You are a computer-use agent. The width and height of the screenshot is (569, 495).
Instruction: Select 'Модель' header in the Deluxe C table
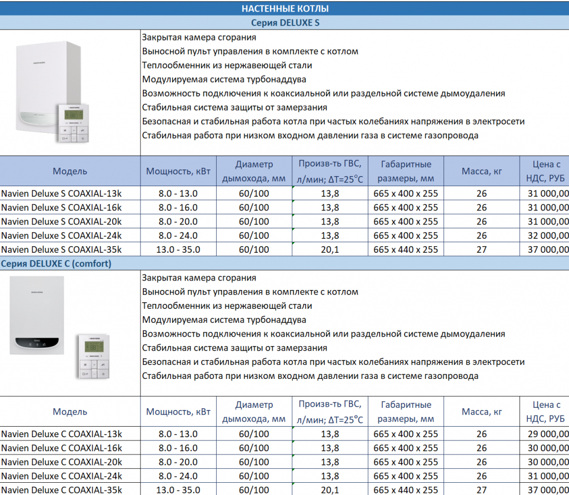[x=70, y=412]
